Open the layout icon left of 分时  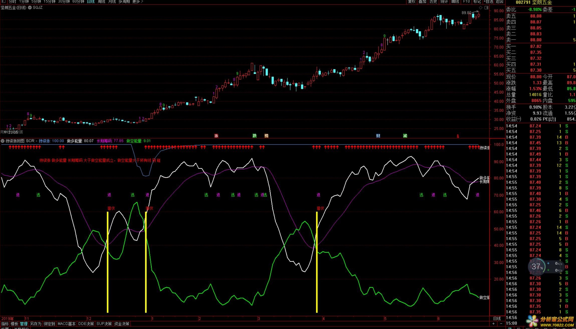(4, 1)
